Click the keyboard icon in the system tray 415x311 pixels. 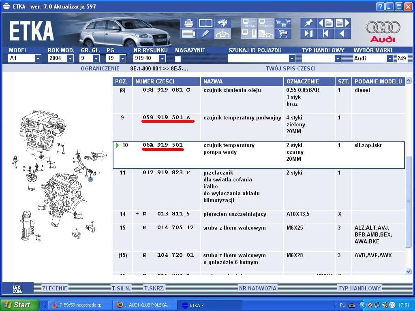(x=351, y=305)
